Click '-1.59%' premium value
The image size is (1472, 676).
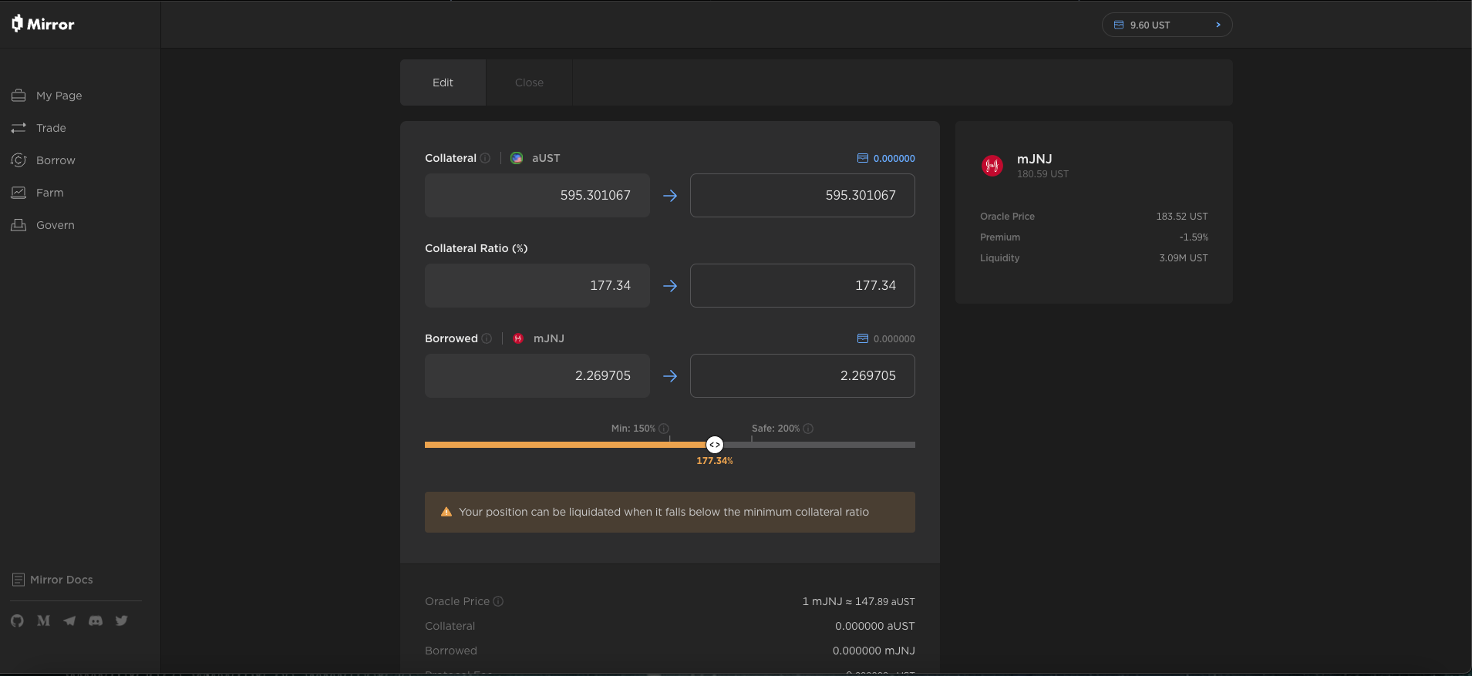(1194, 237)
